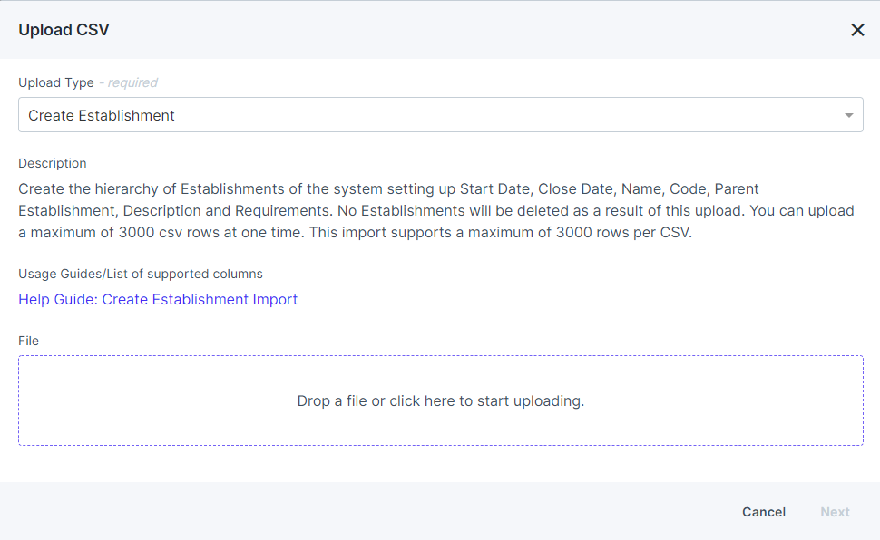Cancel the CSV upload
Screen dimensions: 880x540
tap(763, 512)
